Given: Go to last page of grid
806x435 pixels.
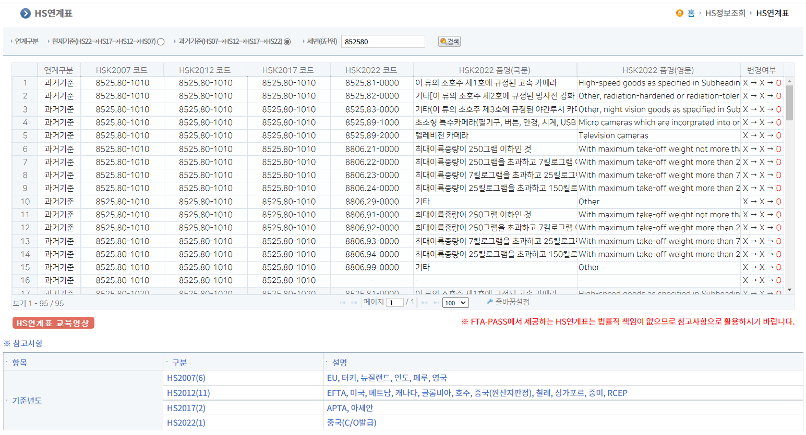Looking at the screenshot, I should pyautogui.click(x=436, y=303).
